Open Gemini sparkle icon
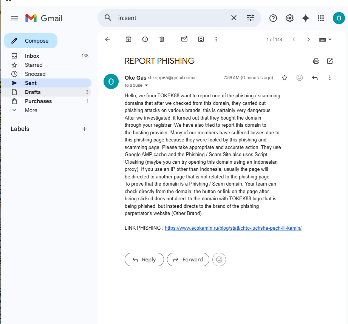Viewport: 348px width, 324px height. pos(306,18)
